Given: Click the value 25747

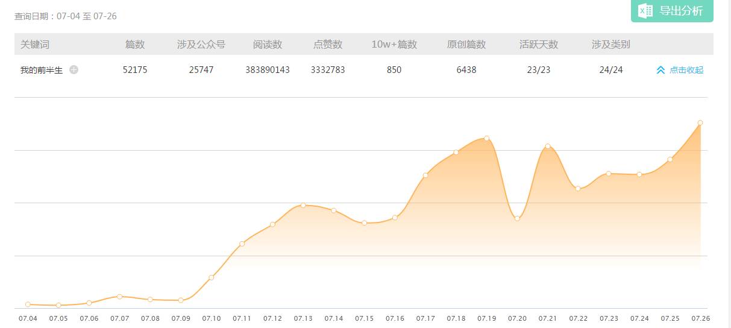Looking at the screenshot, I should (x=201, y=70).
